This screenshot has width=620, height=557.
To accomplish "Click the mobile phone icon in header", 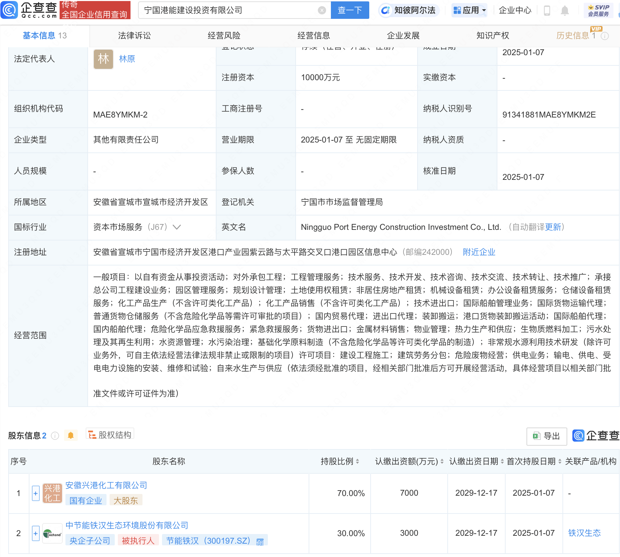I will click(547, 11).
